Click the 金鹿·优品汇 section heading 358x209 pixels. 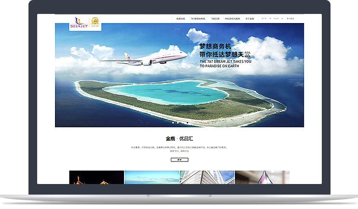coord(179,138)
